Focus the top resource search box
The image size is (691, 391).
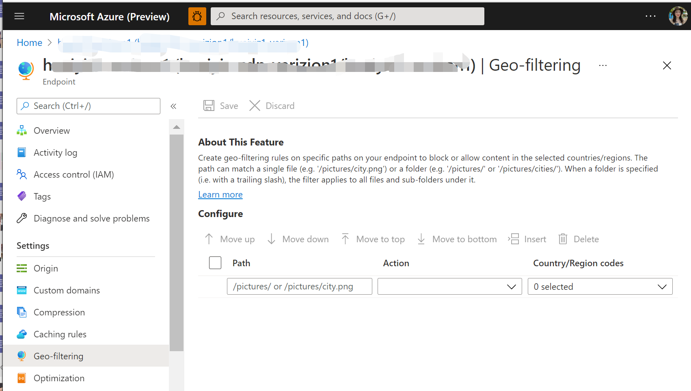pyautogui.click(x=347, y=16)
